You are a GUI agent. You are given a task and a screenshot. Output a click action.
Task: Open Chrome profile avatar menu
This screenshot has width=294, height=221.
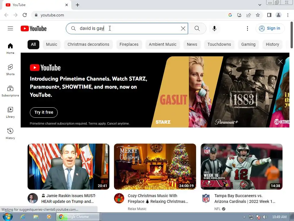coord(278,15)
